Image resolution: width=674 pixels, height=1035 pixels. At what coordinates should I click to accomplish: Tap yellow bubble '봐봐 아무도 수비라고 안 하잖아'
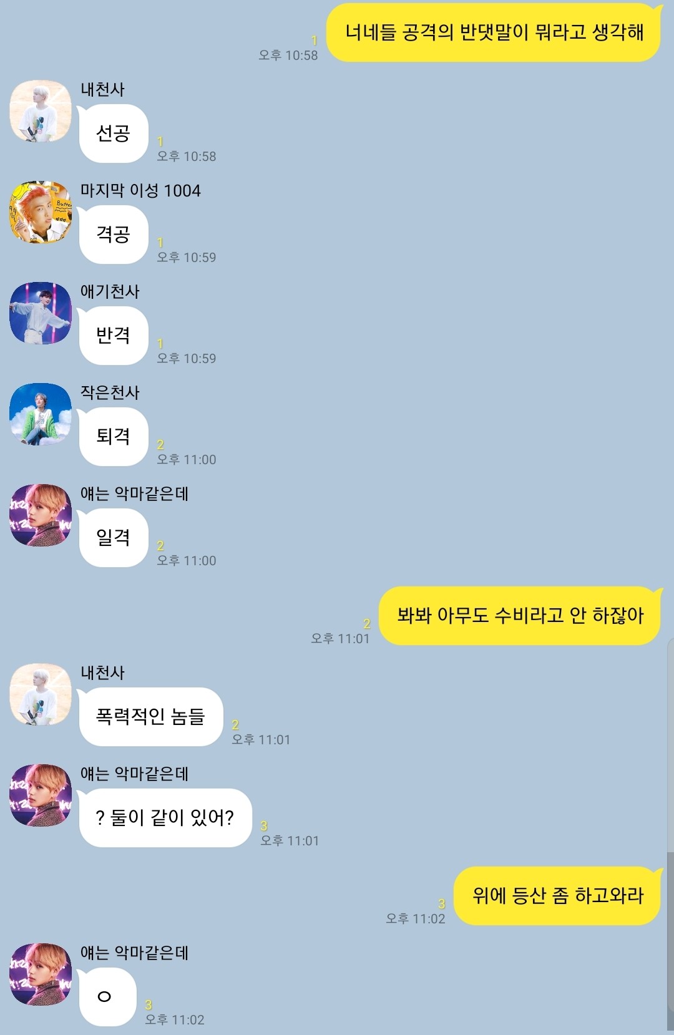[520, 616]
